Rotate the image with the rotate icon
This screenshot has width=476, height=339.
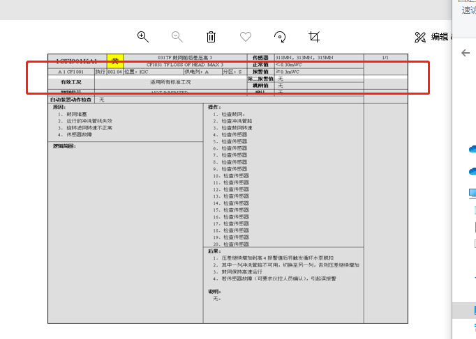point(280,37)
